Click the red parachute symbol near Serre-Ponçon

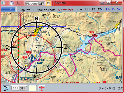point(95,36)
